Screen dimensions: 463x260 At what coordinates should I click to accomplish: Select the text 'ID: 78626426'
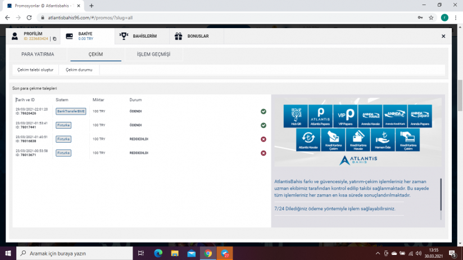(26, 113)
